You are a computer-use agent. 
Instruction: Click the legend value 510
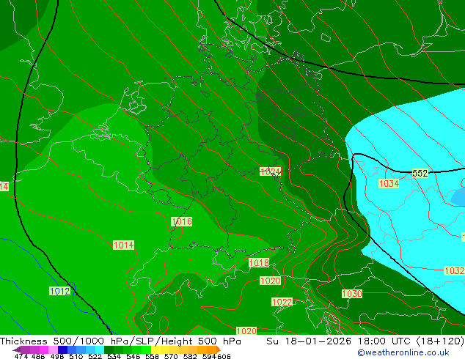click(x=76, y=356)
